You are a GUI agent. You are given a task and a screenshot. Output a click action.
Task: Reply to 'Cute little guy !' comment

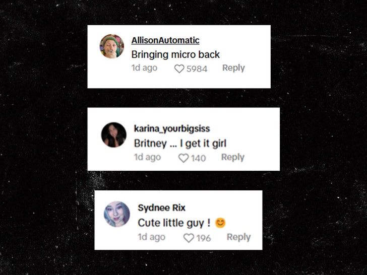238,237
